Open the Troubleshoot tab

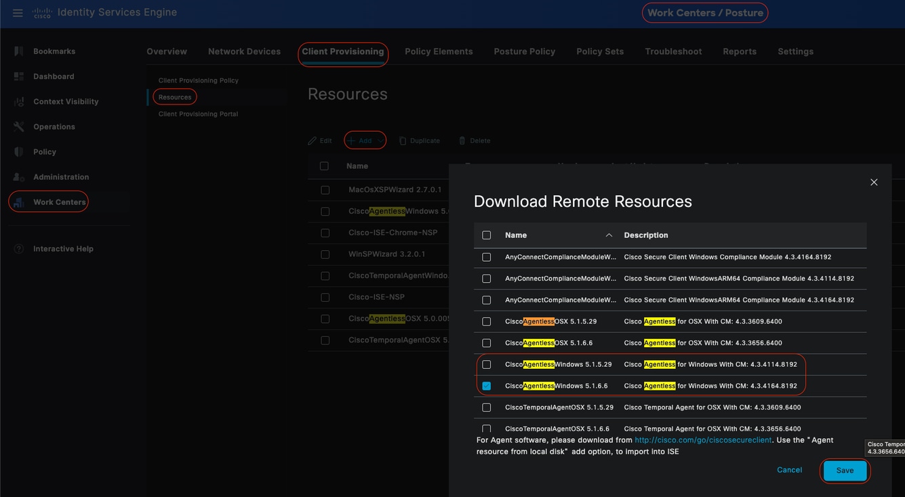tap(673, 52)
